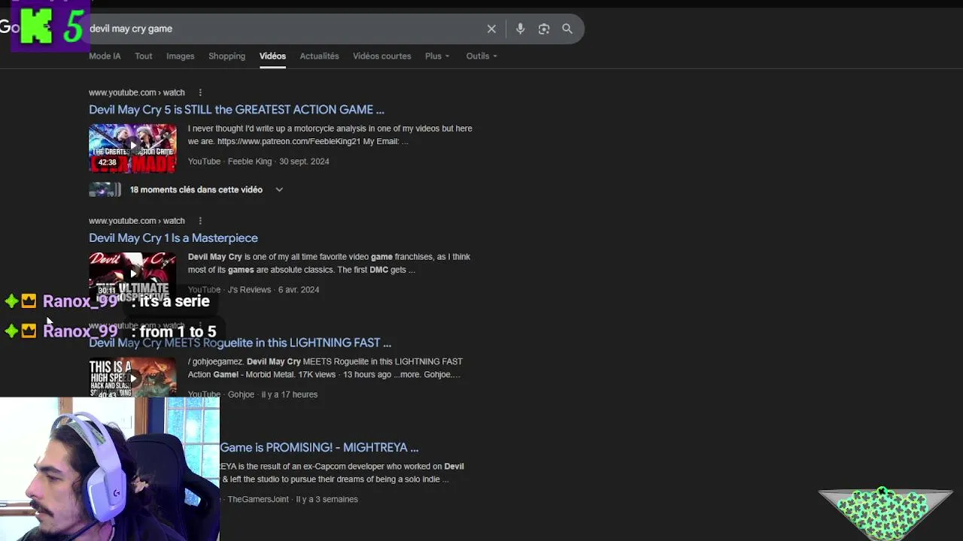Open Devil May Cry 5 is STILL the GREATEST link
The image size is (963, 541).
point(236,110)
